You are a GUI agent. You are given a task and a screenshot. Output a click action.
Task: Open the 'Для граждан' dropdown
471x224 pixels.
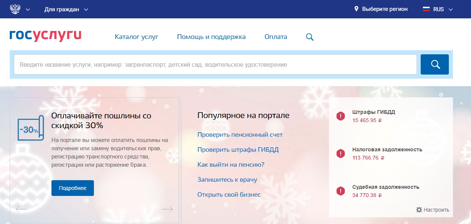pyautogui.click(x=66, y=9)
